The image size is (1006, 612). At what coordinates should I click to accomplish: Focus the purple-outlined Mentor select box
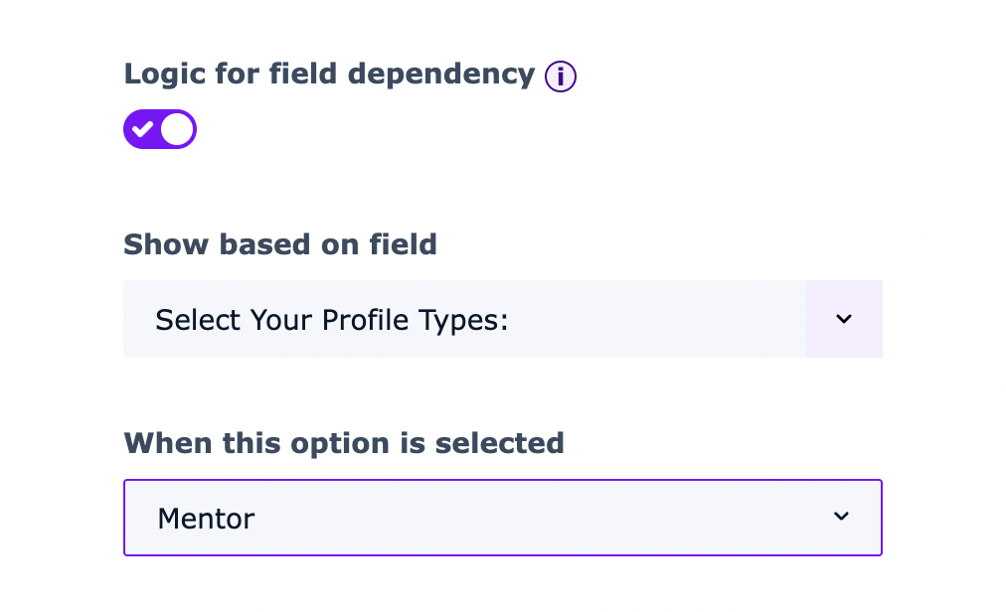coord(502,518)
